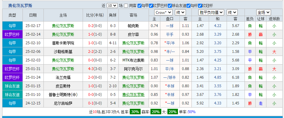Click the 盘口 column header
284x118 pixels.
click(170, 19)
